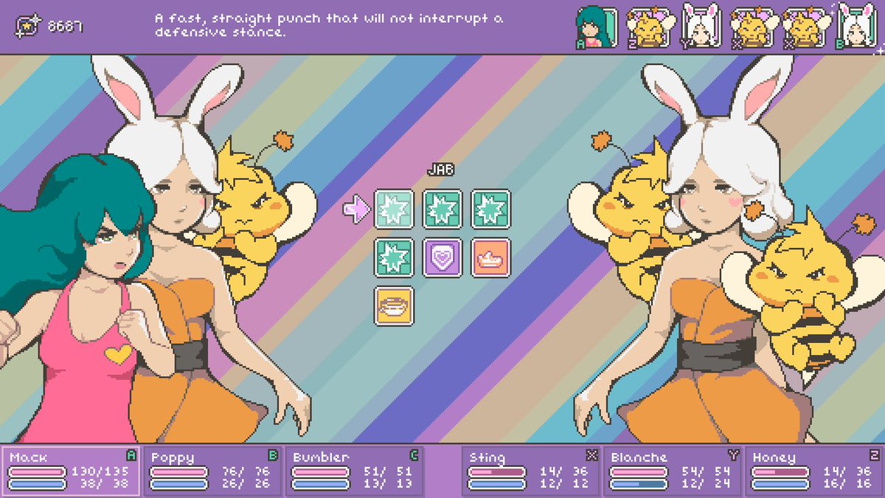Select the Honey name label
The width and height of the screenshot is (885, 498).
773,458
